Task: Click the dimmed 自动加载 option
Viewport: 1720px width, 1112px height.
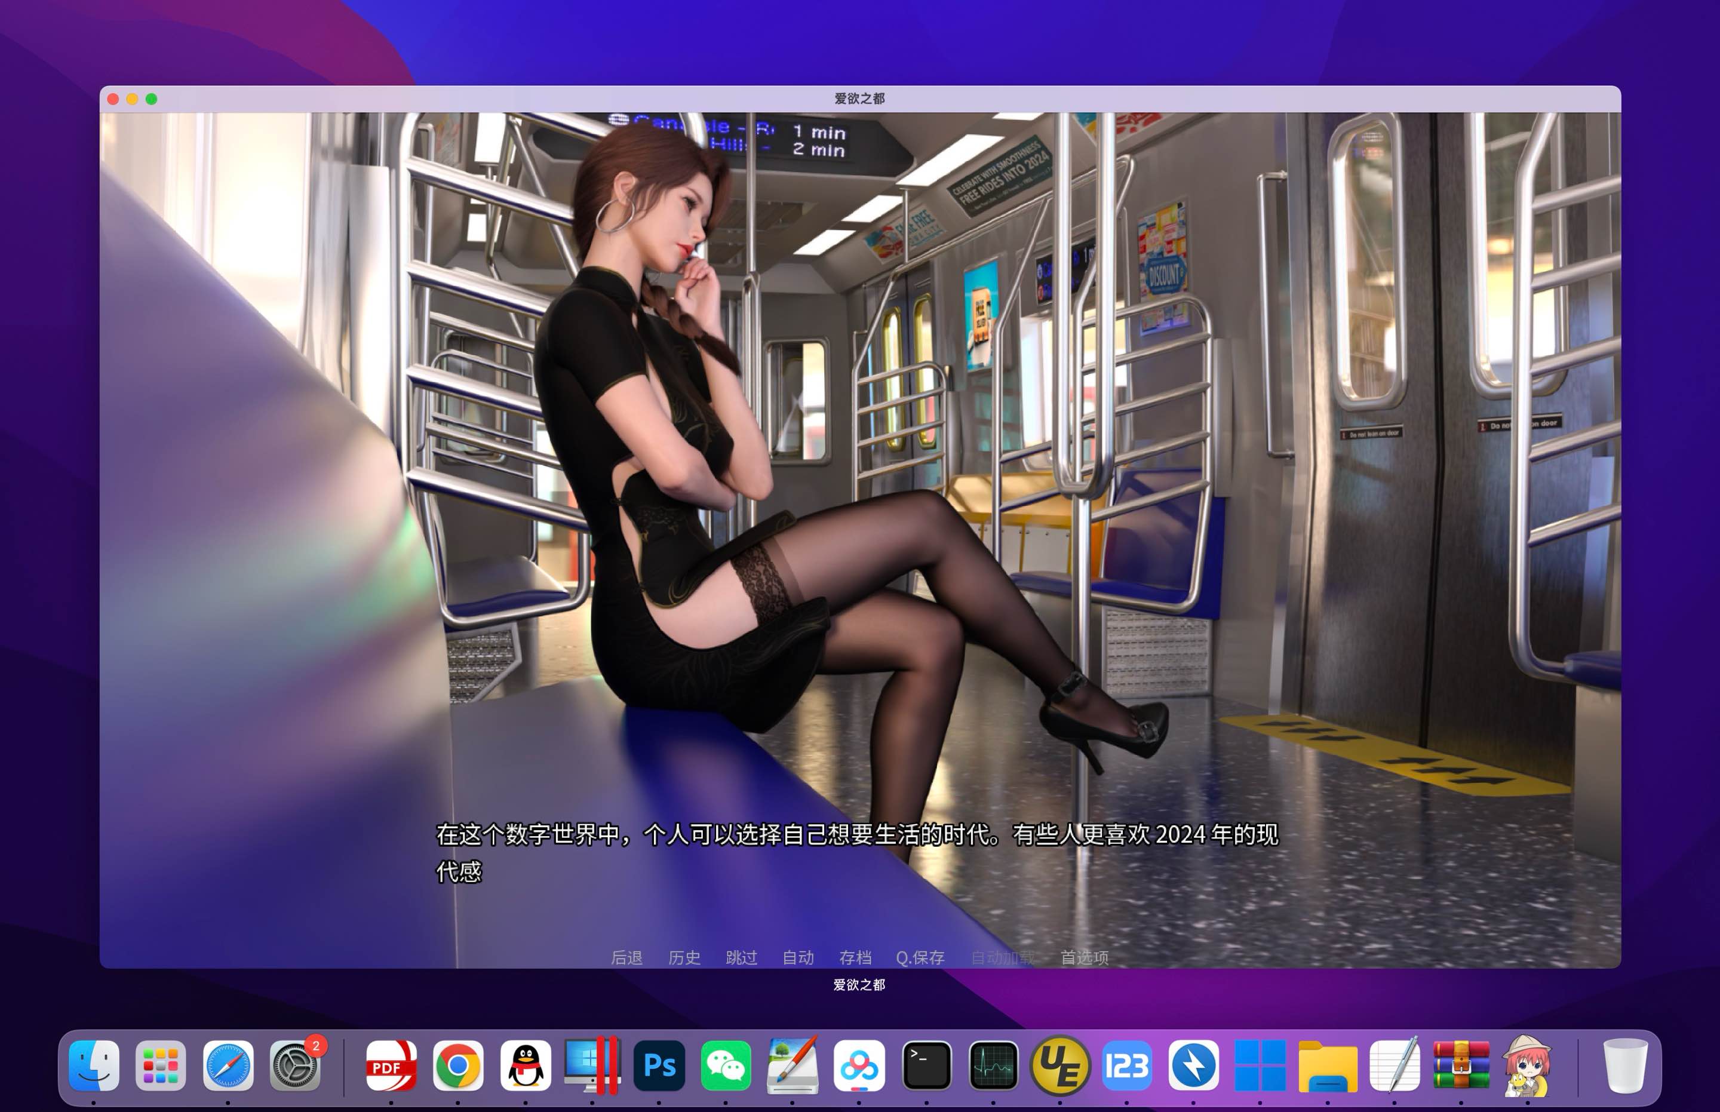Action: 1003,957
